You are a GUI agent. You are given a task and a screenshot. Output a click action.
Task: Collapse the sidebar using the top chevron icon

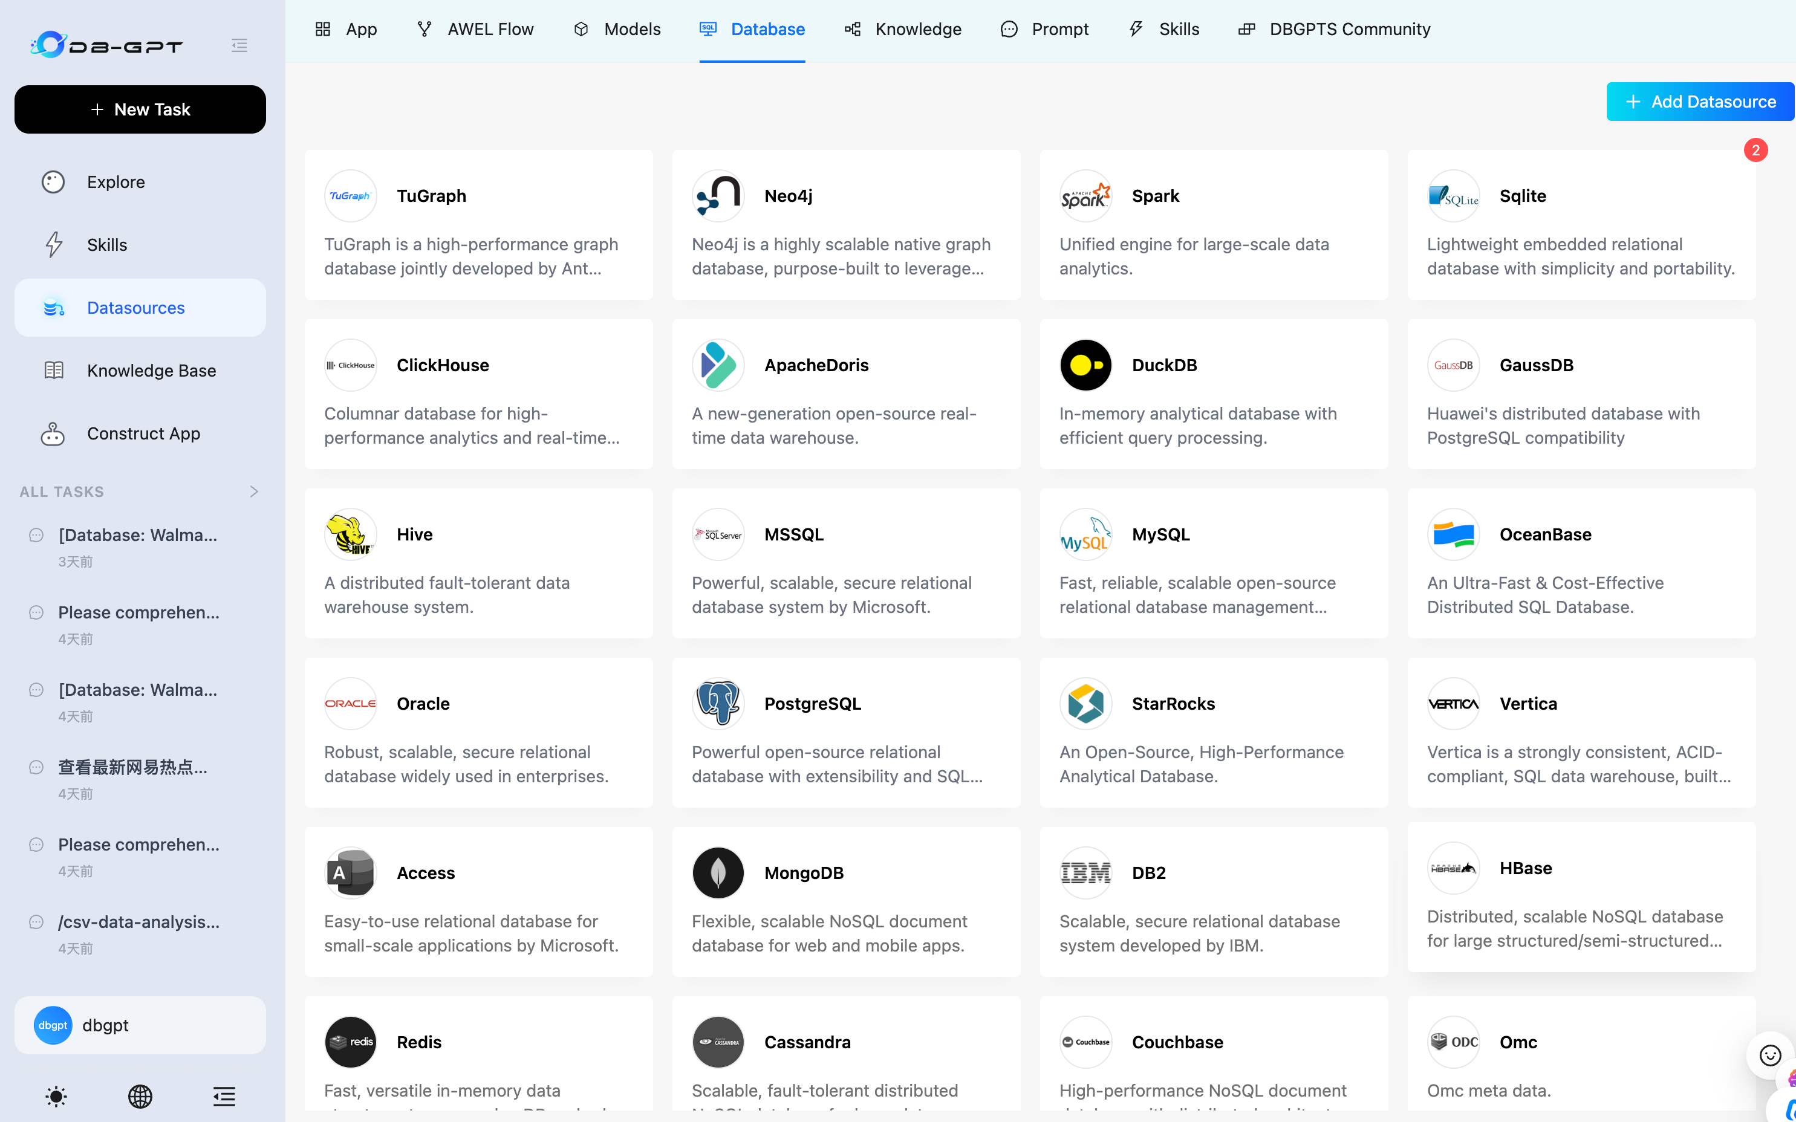[239, 45]
